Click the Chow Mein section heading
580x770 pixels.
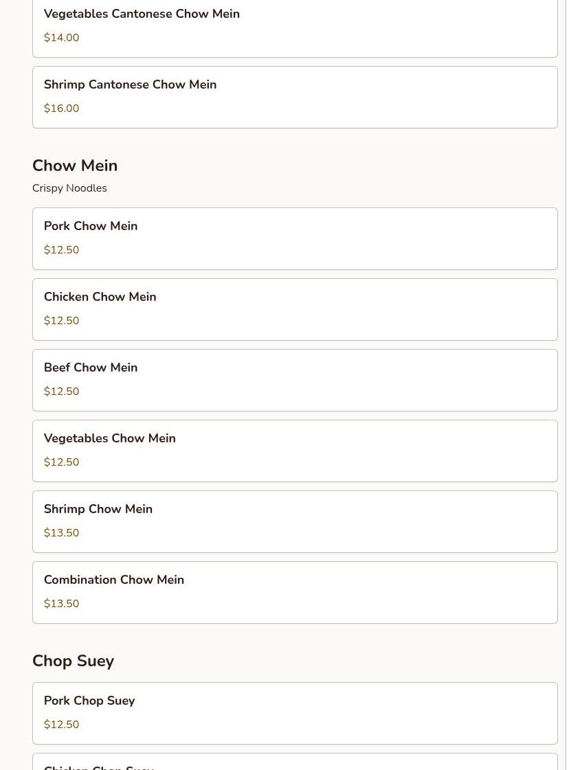(75, 166)
